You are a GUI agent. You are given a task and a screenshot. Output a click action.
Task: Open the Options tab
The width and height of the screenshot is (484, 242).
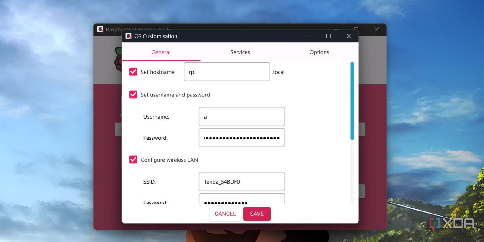tap(319, 52)
